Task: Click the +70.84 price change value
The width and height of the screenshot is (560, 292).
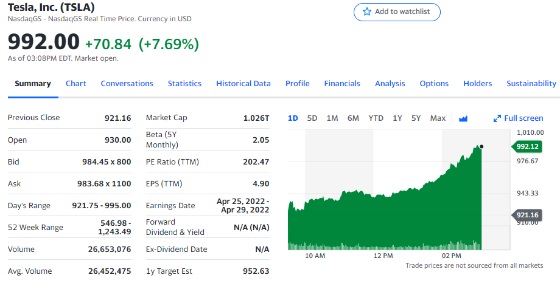Action: [108, 44]
